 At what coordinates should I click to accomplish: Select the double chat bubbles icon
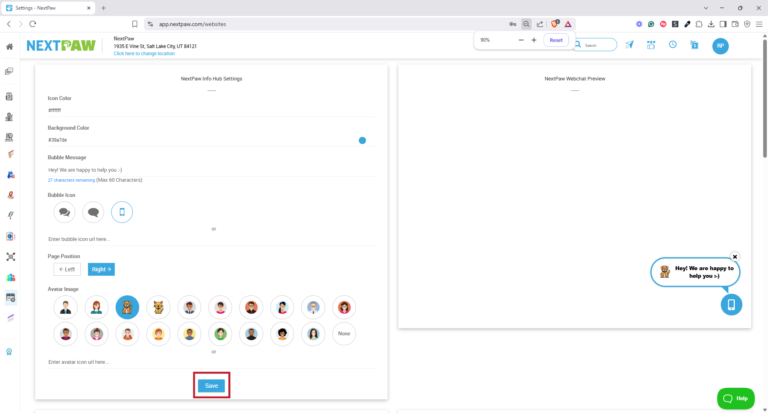[64, 212]
